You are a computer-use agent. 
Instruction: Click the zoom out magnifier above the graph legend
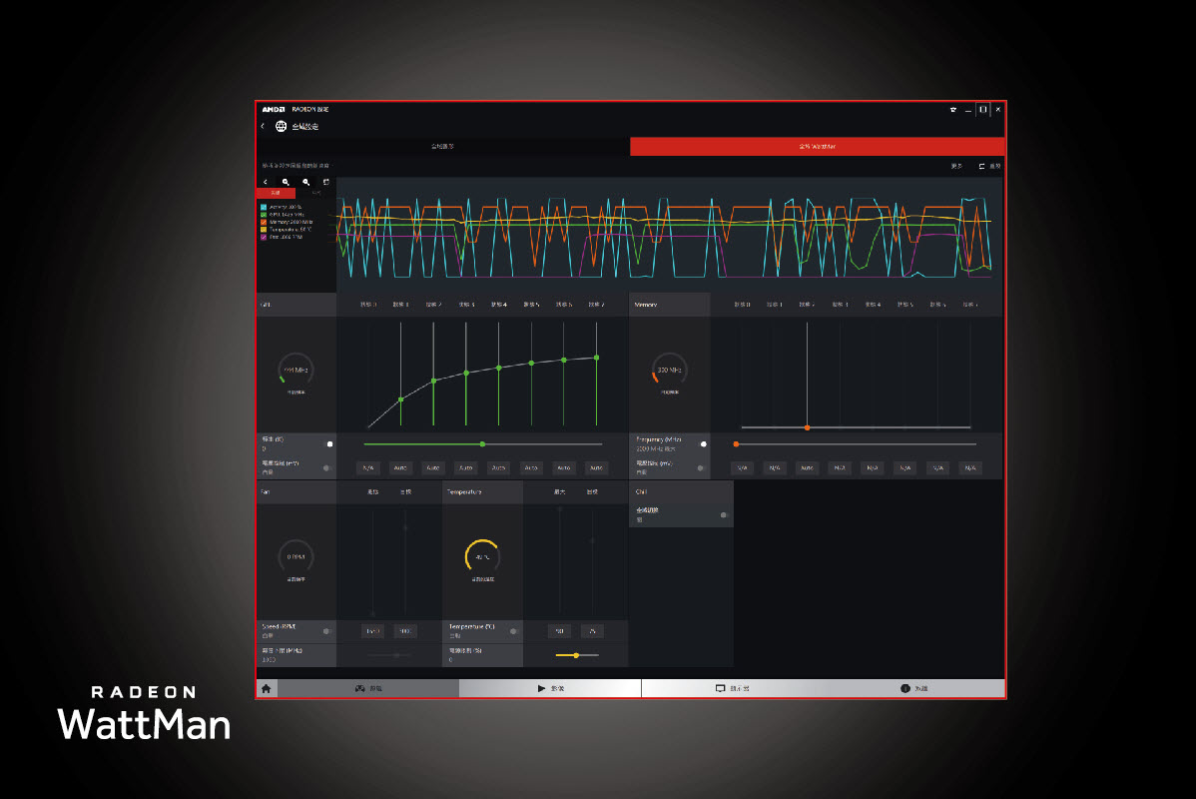pos(305,182)
